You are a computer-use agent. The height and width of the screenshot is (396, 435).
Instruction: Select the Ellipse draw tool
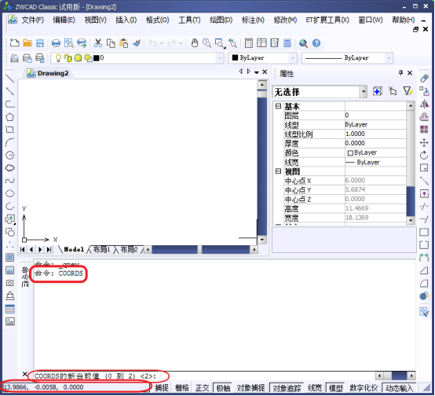tap(10, 193)
